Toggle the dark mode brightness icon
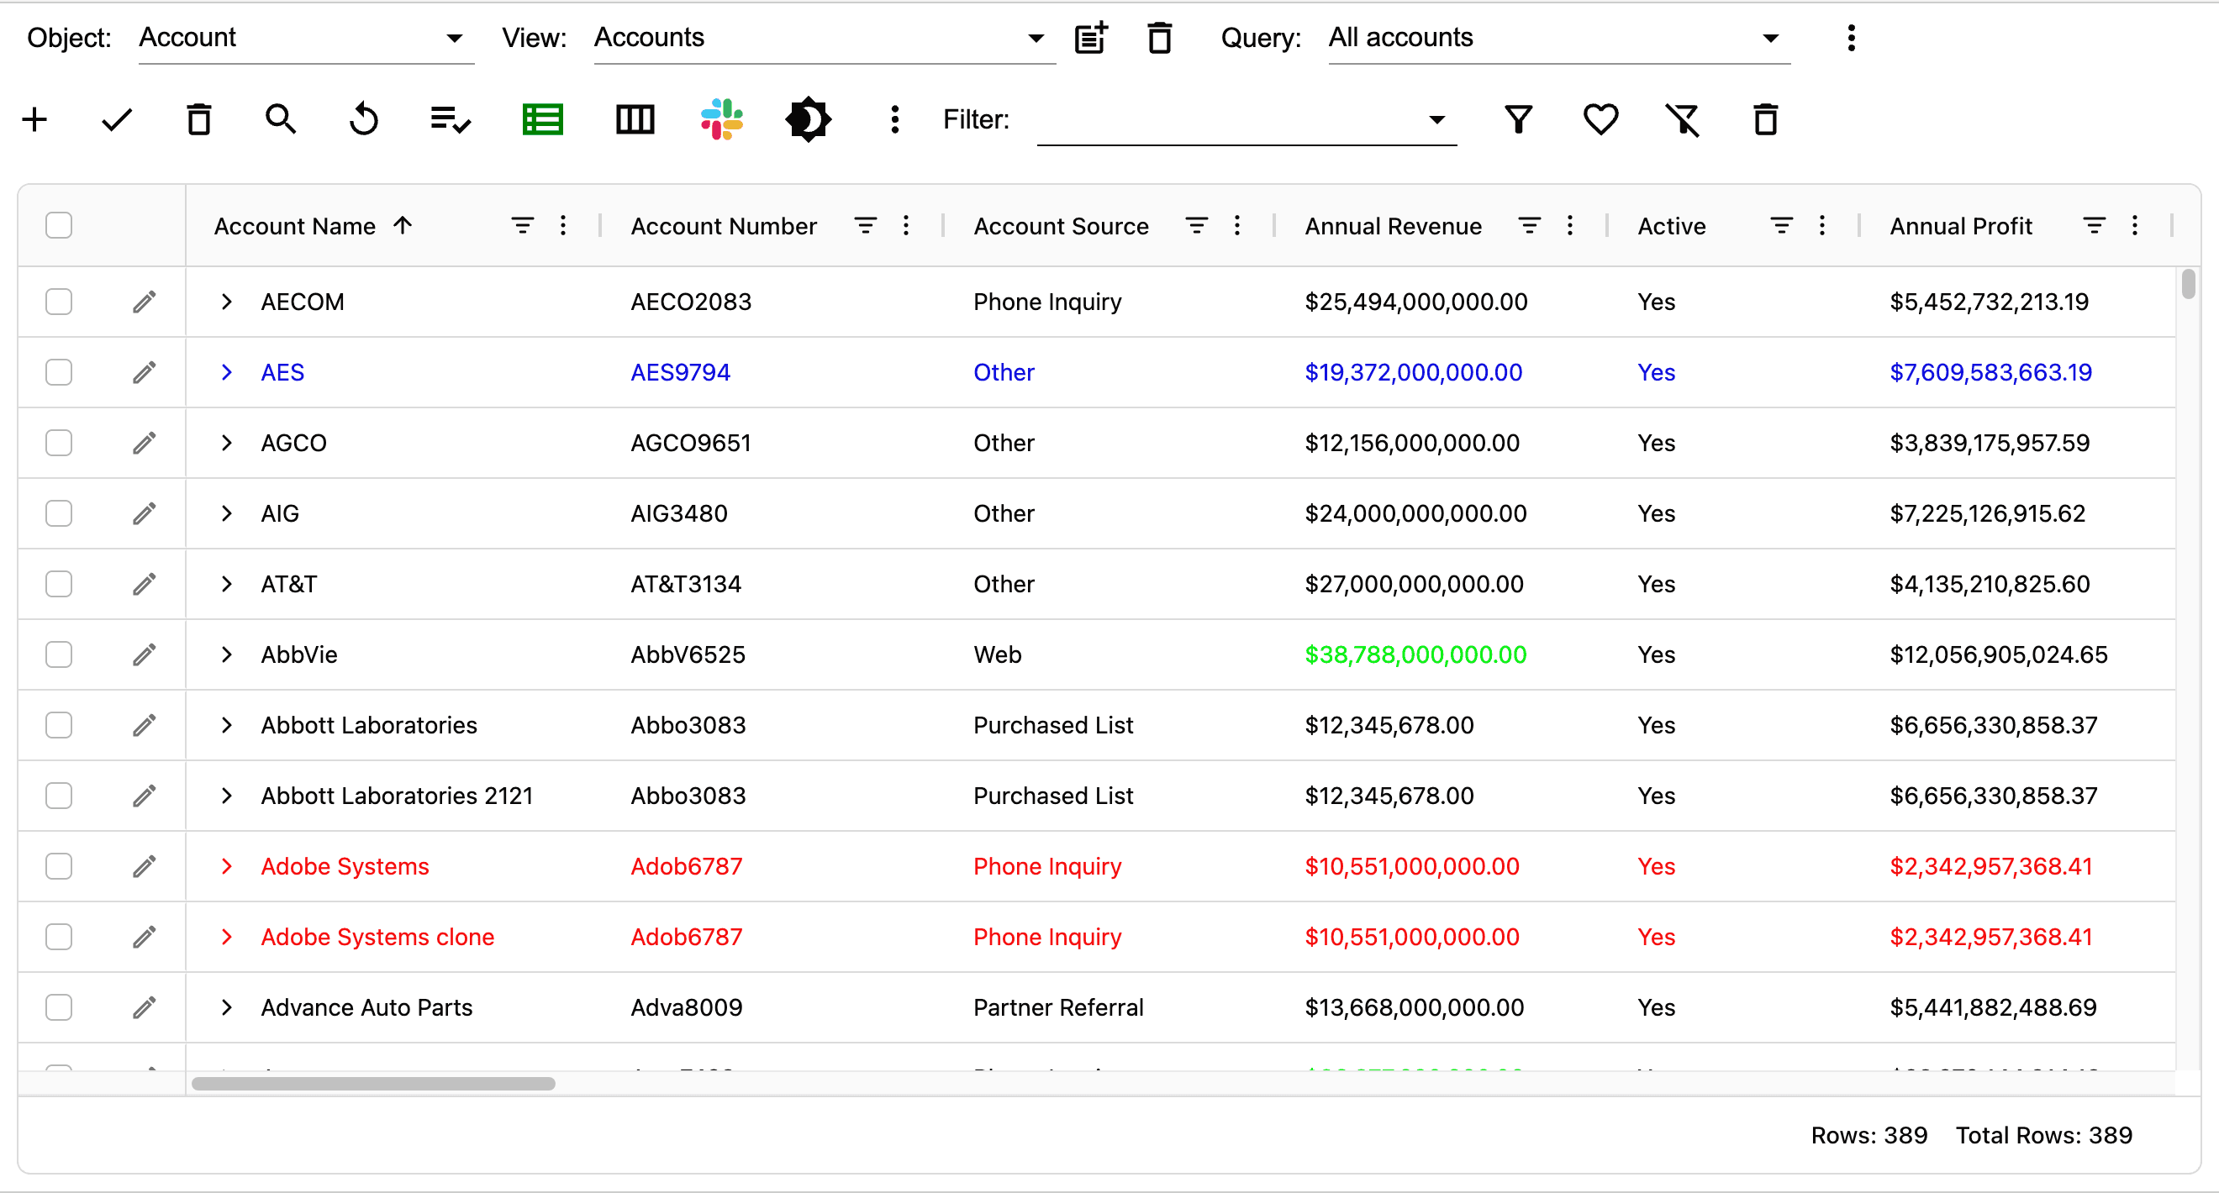2219x1193 pixels. [807, 119]
